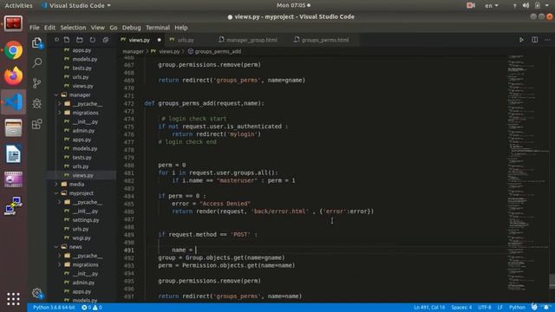Select Python 3.6.8 64-bit interpreter
This screenshot has width=555, height=312.
click(x=54, y=308)
